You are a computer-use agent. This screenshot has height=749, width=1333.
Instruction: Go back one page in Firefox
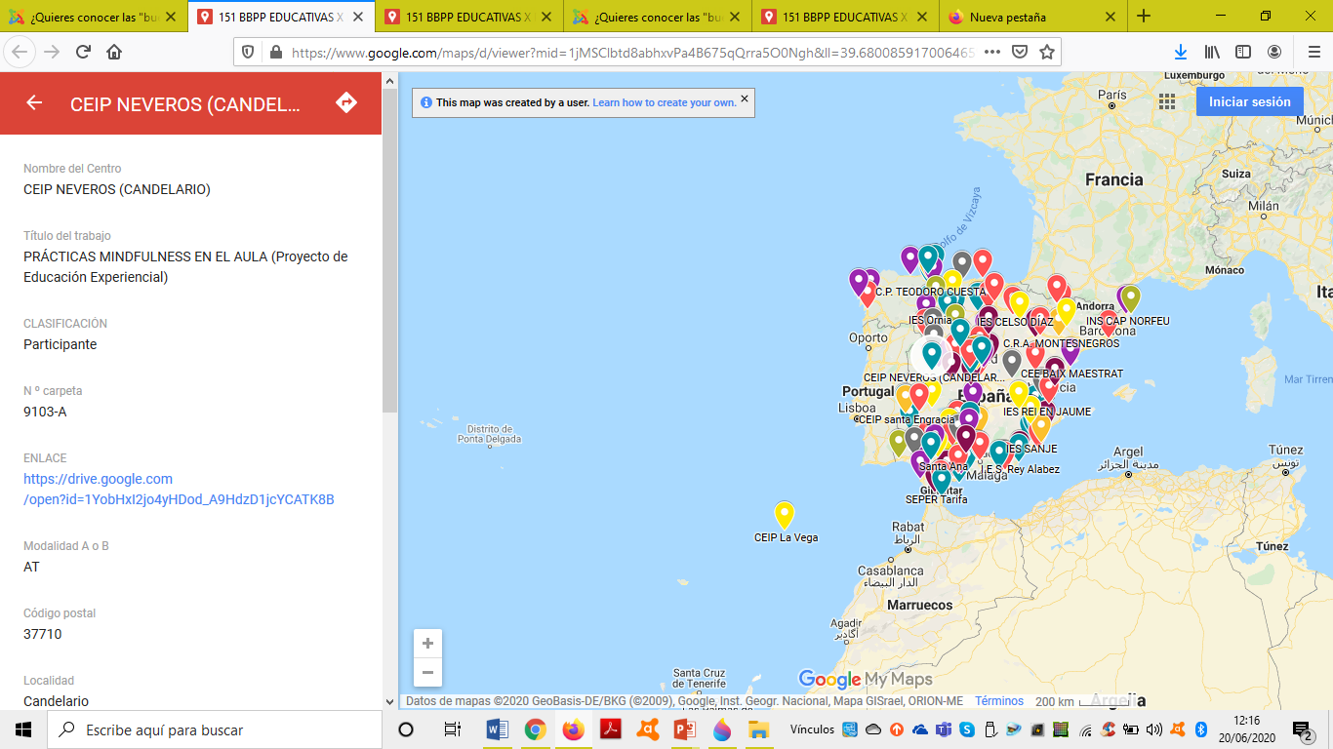pos(20,52)
